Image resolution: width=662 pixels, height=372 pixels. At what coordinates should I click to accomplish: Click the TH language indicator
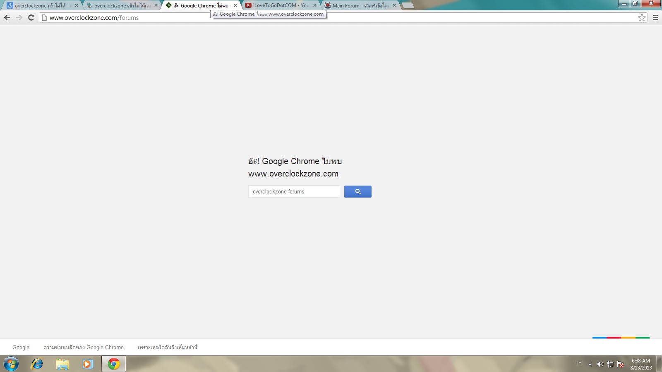click(579, 363)
